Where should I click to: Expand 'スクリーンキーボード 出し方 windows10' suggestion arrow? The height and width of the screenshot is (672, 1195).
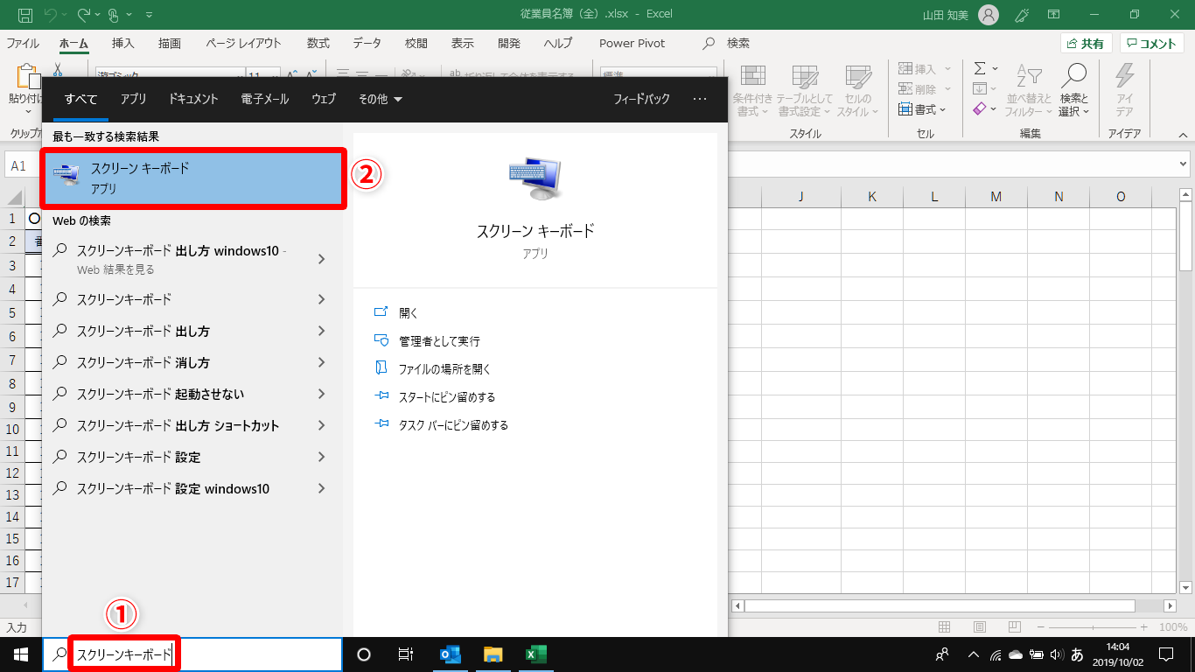[x=322, y=258]
